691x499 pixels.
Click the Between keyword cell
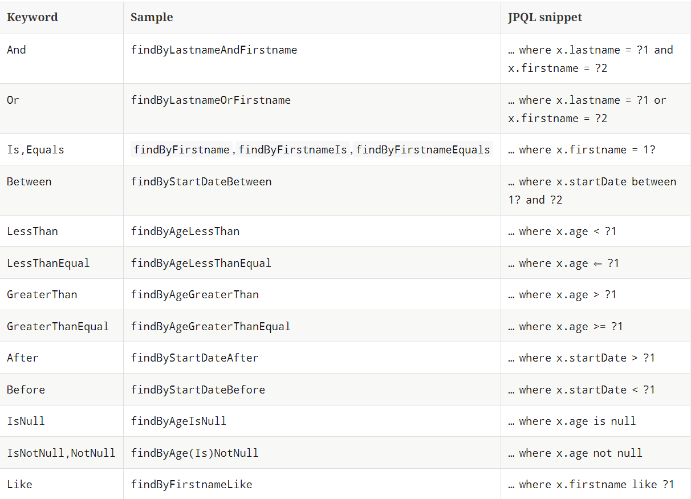tap(29, 182)
